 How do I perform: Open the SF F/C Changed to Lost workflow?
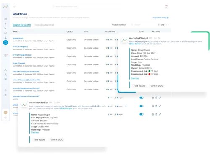(22, 55)
